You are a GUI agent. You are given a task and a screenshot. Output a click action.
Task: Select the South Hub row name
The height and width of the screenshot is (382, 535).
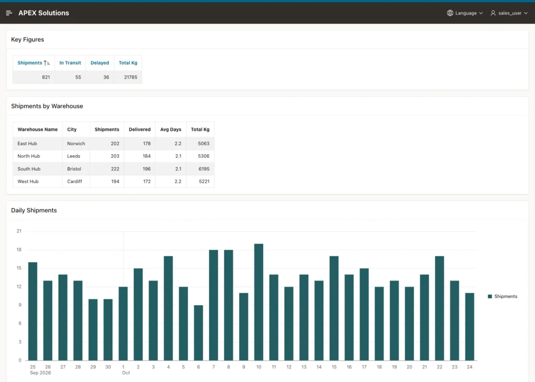coord(29,169)
